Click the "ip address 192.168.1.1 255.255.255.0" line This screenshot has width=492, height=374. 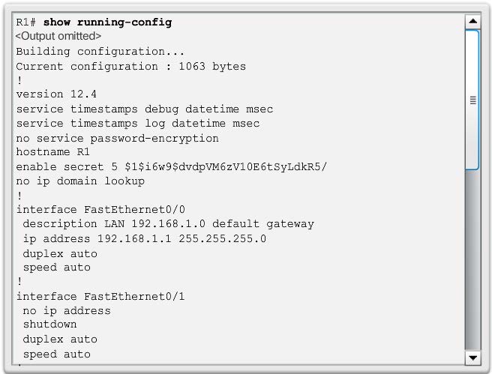144,238
